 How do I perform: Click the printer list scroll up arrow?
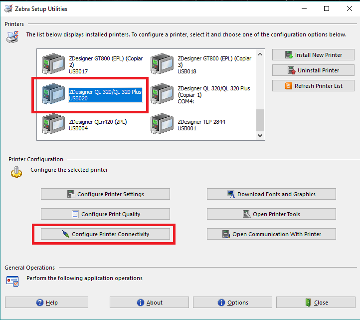[x=260, y=54]
